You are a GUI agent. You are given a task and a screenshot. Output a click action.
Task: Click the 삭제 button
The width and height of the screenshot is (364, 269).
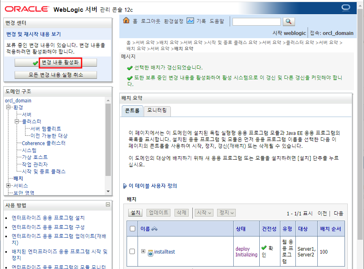point(181,213)
